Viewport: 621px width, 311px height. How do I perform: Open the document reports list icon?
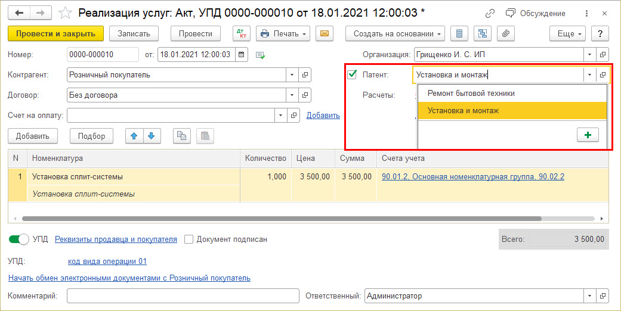coord(459,33)
